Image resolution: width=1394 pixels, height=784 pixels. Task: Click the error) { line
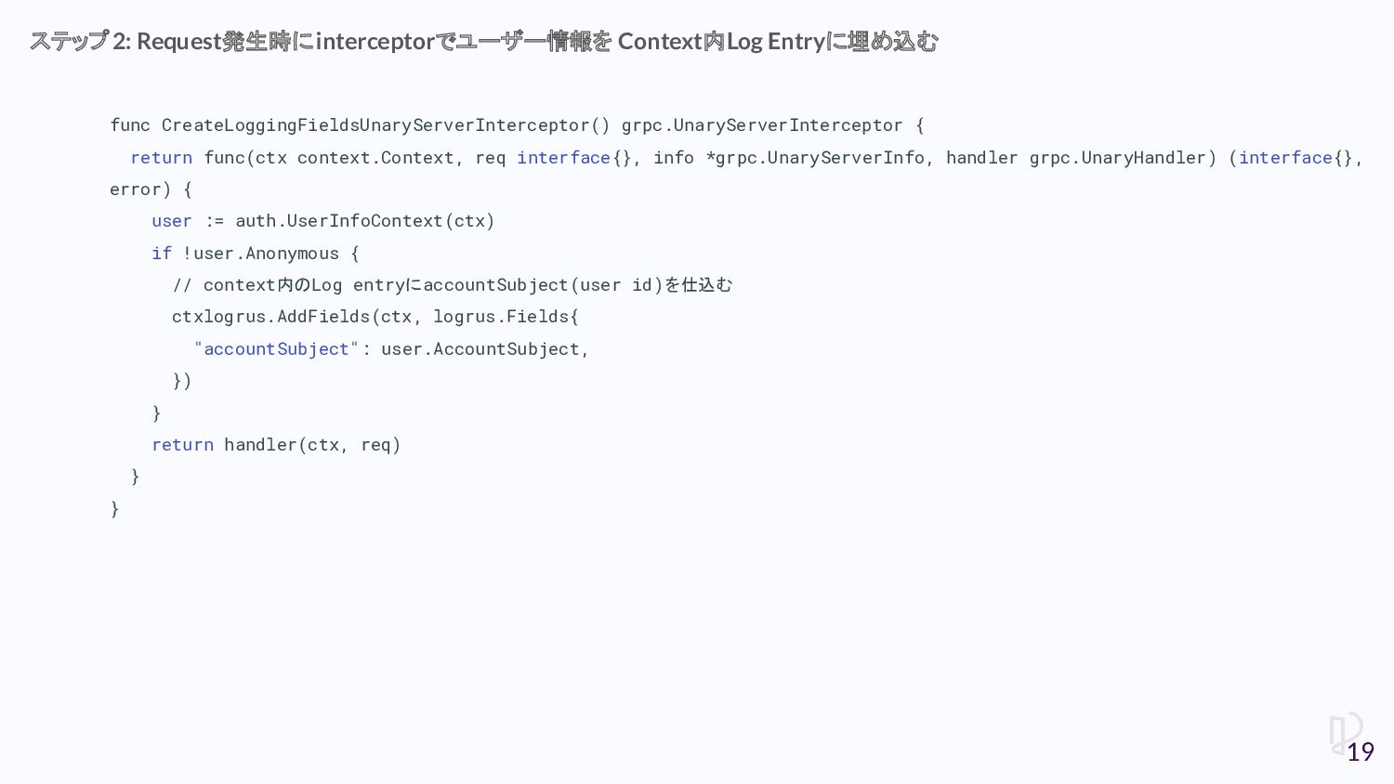151,189
